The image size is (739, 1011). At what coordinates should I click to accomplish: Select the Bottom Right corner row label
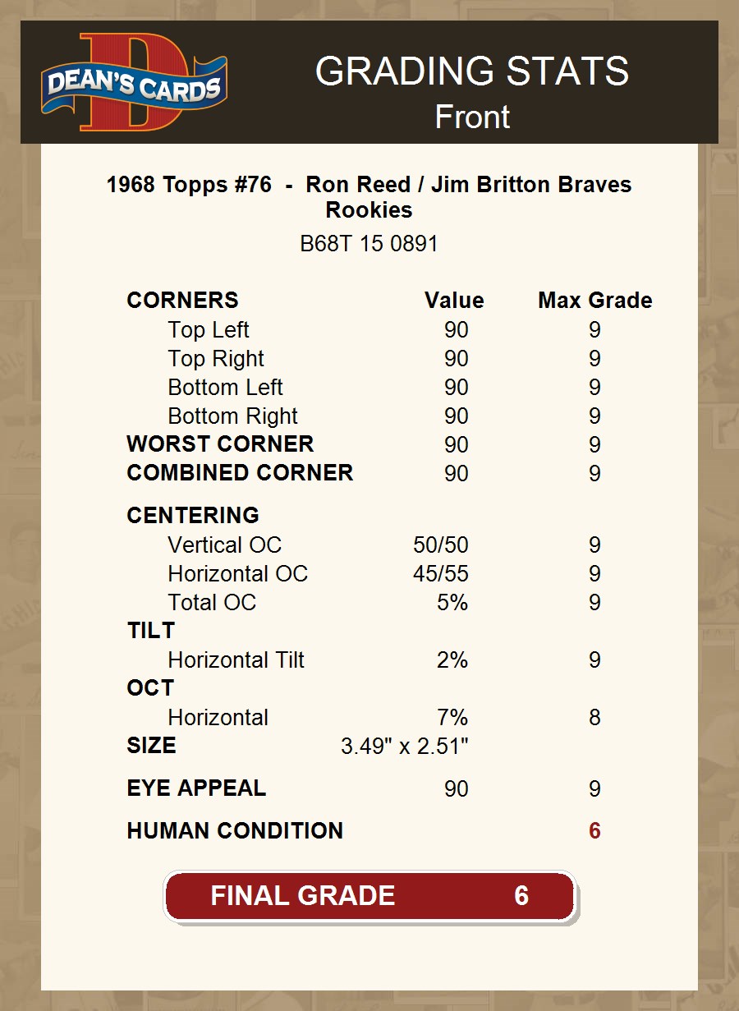coord(232,416)
